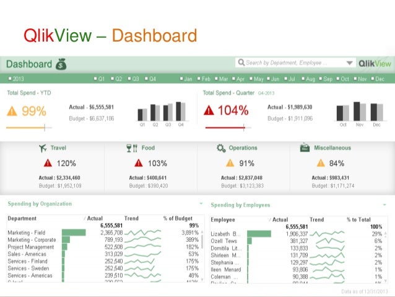Click the Quarter 104% red alert triangle
Viewport: 395px width, 297px height.
209,110
